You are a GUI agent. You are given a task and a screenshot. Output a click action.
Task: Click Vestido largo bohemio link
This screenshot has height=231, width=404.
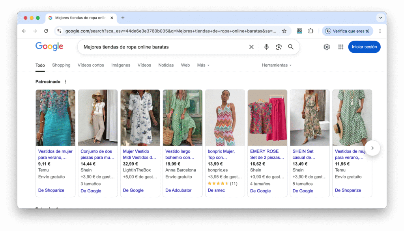(180, 154)
